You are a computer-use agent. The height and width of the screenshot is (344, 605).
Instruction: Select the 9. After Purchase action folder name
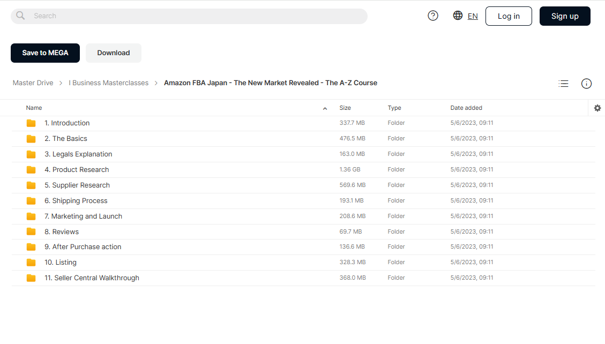click(x=83, y=247)
